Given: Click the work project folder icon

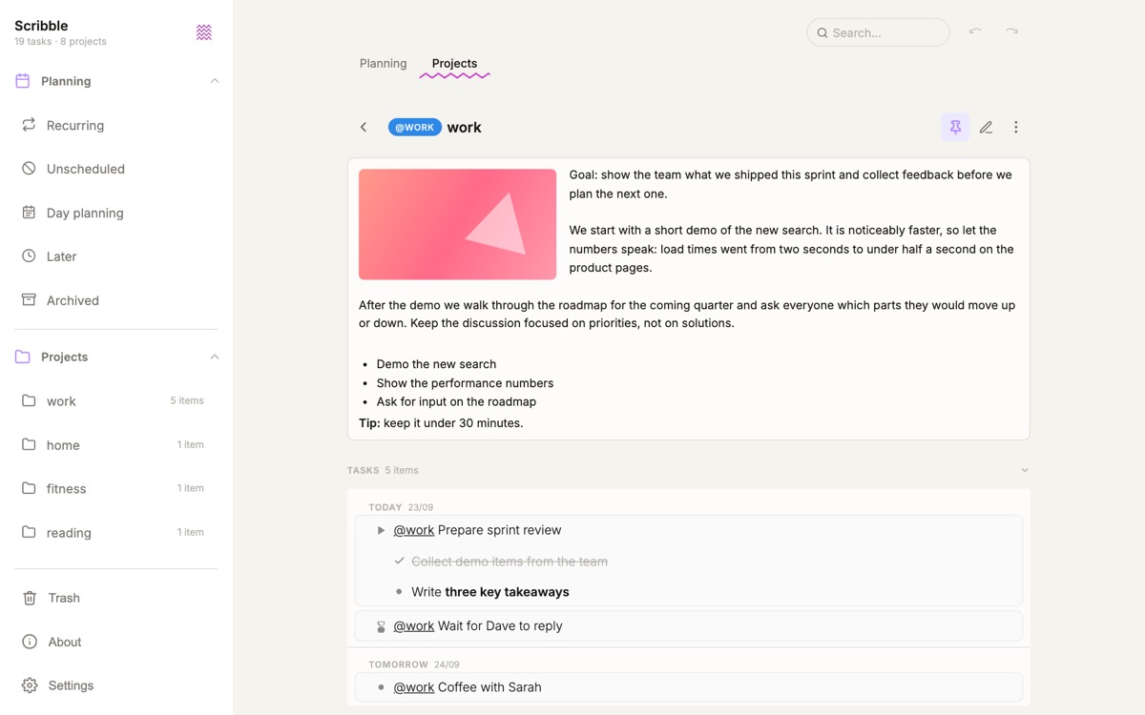Looking at the screenshot, I should 29,400.
